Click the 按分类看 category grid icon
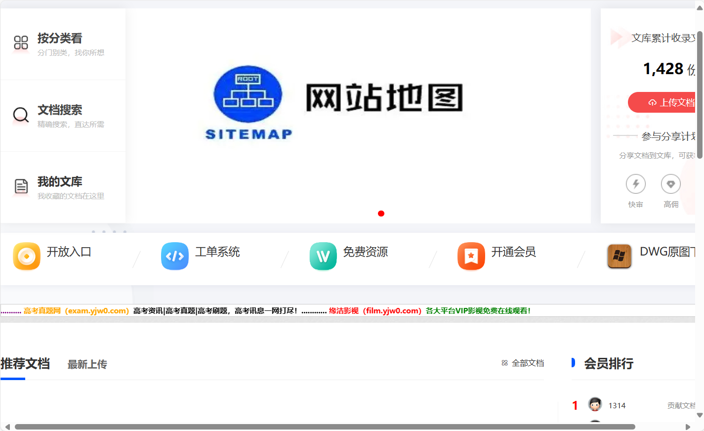Viewport: 704px width, 431px height. click(21, 43)
